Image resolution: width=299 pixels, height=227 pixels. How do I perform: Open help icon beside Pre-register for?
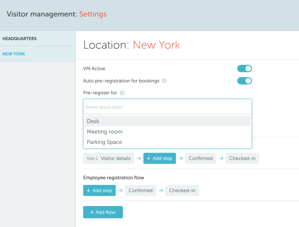tap(122, 93)
